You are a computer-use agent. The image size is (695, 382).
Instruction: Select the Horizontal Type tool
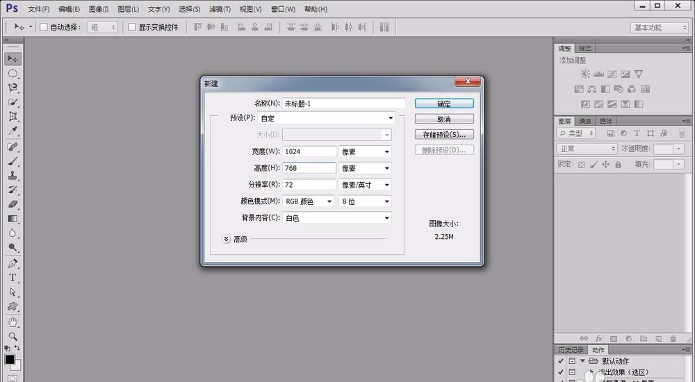[x=13, y=277]
